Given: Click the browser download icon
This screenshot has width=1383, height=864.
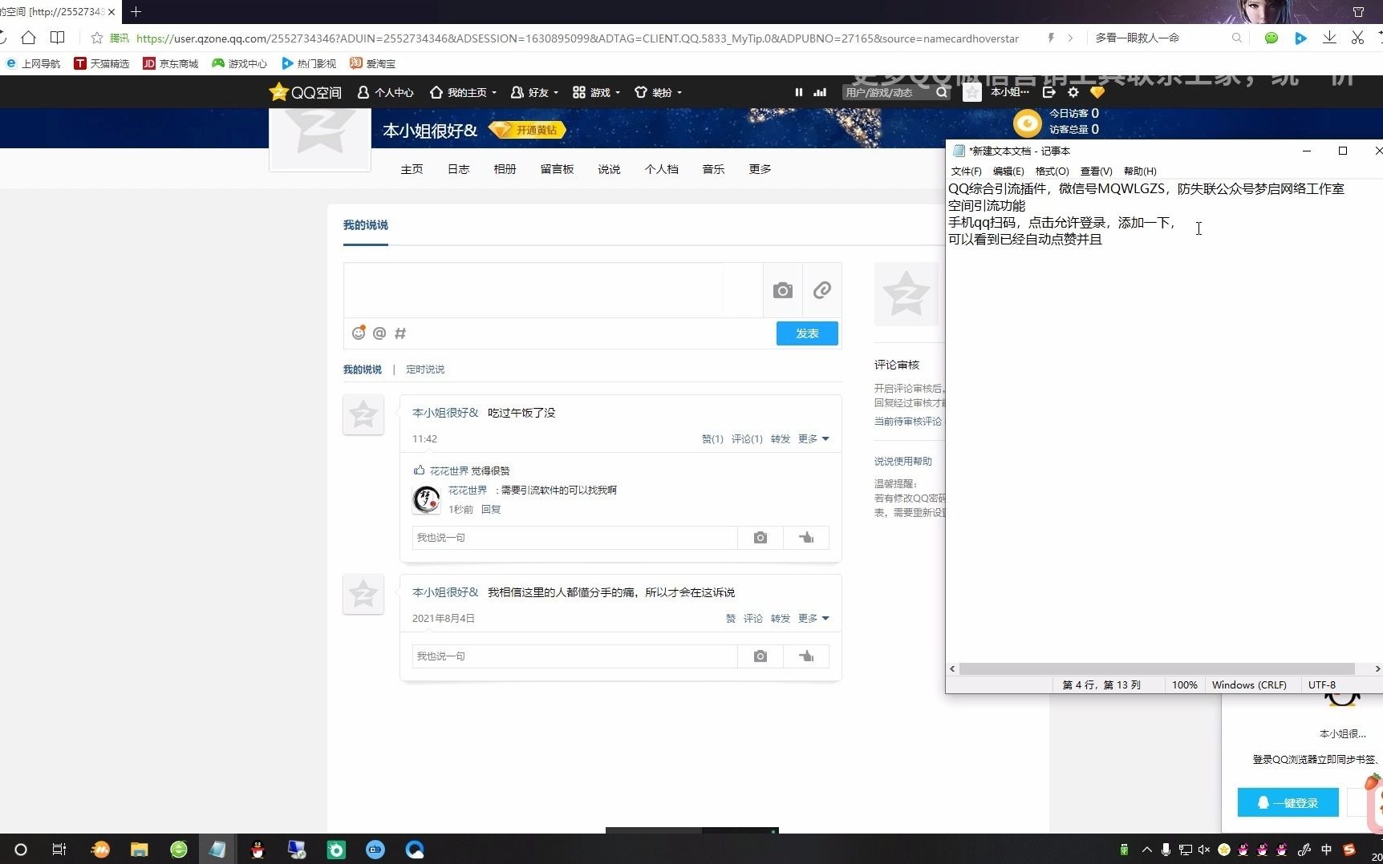Looking at the screenshot, I should pos(1329,38).
